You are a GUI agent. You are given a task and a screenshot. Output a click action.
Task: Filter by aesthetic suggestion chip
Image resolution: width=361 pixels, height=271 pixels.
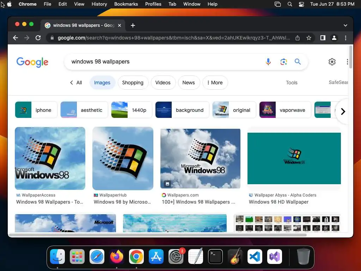click(84, 110)
